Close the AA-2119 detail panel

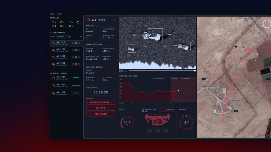pyautogui.click(x=114, y=20)
